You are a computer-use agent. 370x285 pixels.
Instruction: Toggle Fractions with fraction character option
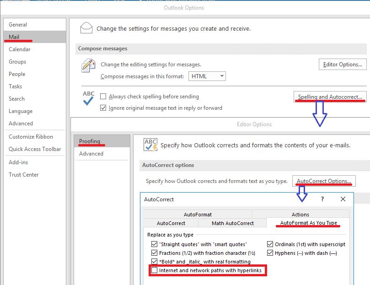[x=154, y=253]
